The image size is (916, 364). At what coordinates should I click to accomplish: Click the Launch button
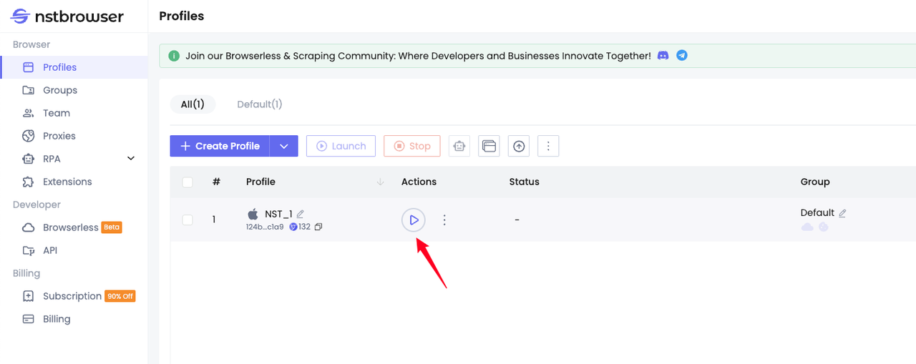(x=341, y=146)
